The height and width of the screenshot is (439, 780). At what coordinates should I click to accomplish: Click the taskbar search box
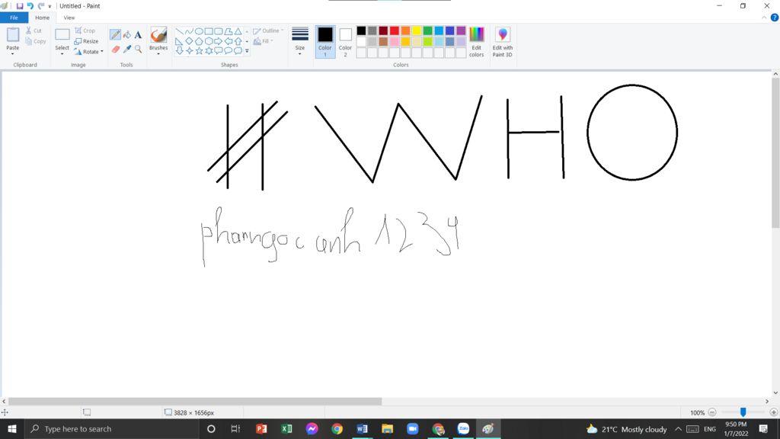click(112, 428)
